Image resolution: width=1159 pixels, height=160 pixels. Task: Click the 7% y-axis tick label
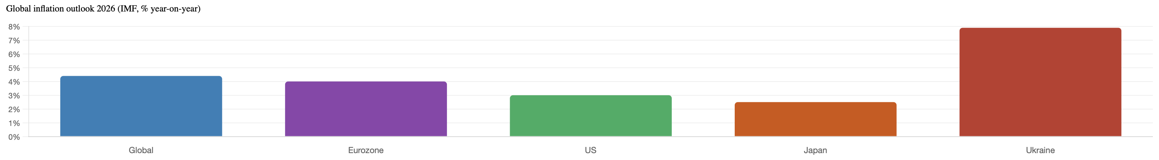pos(14,41)
